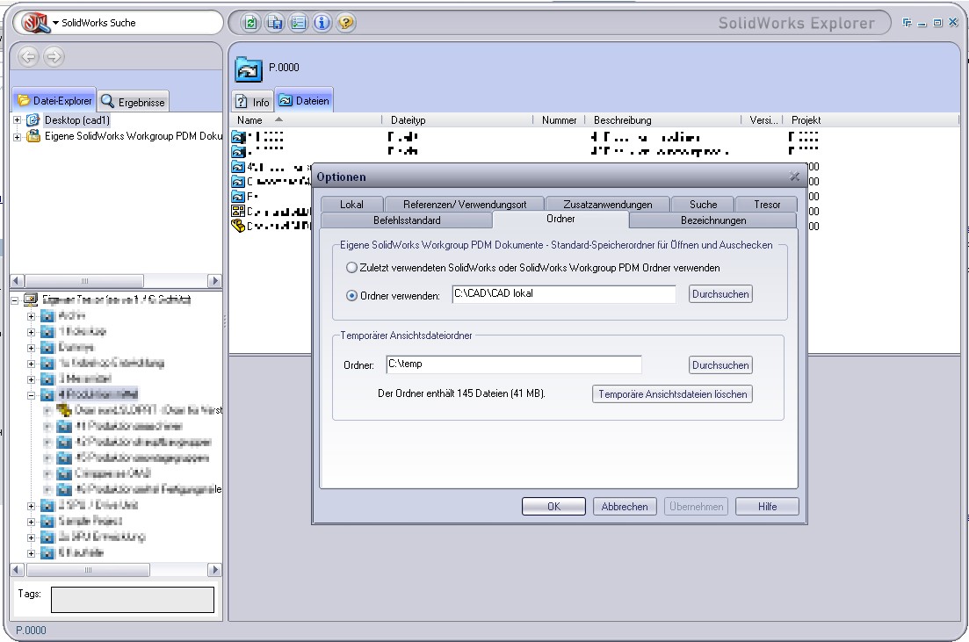Click the vault root computer icon
This screenshot has width=969, height=642.
point(30,299)
